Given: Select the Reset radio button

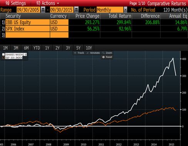Looking at the screenshot, I should [x=103, y=57].
